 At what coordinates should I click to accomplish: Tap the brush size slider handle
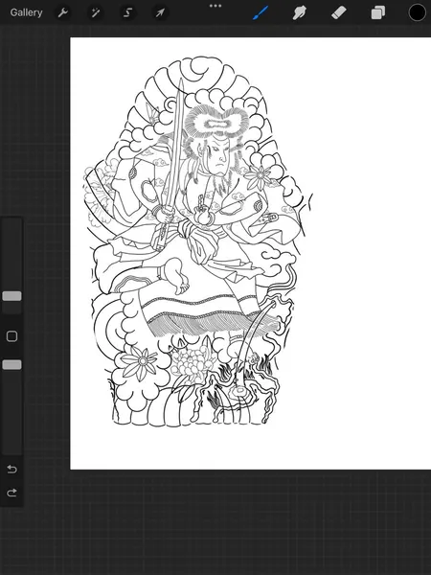[x=11, y=296]
